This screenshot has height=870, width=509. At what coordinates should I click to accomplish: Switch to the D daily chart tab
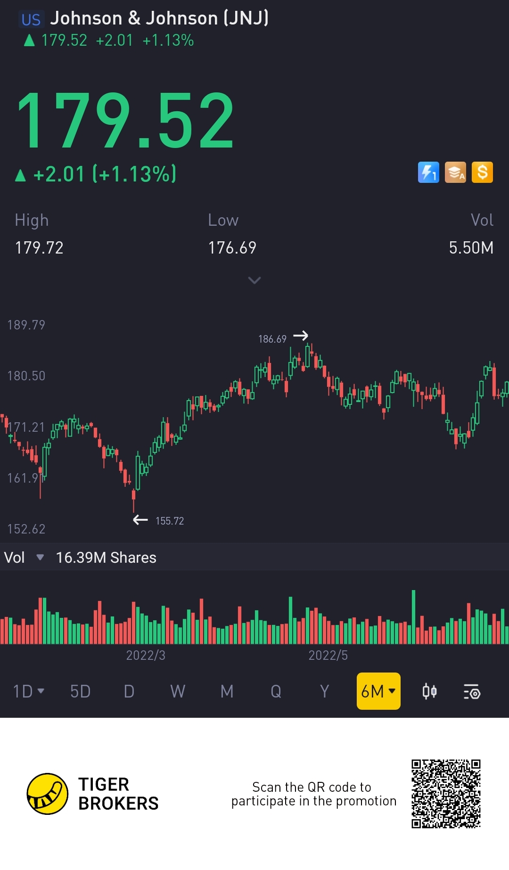tap(129, 691)
